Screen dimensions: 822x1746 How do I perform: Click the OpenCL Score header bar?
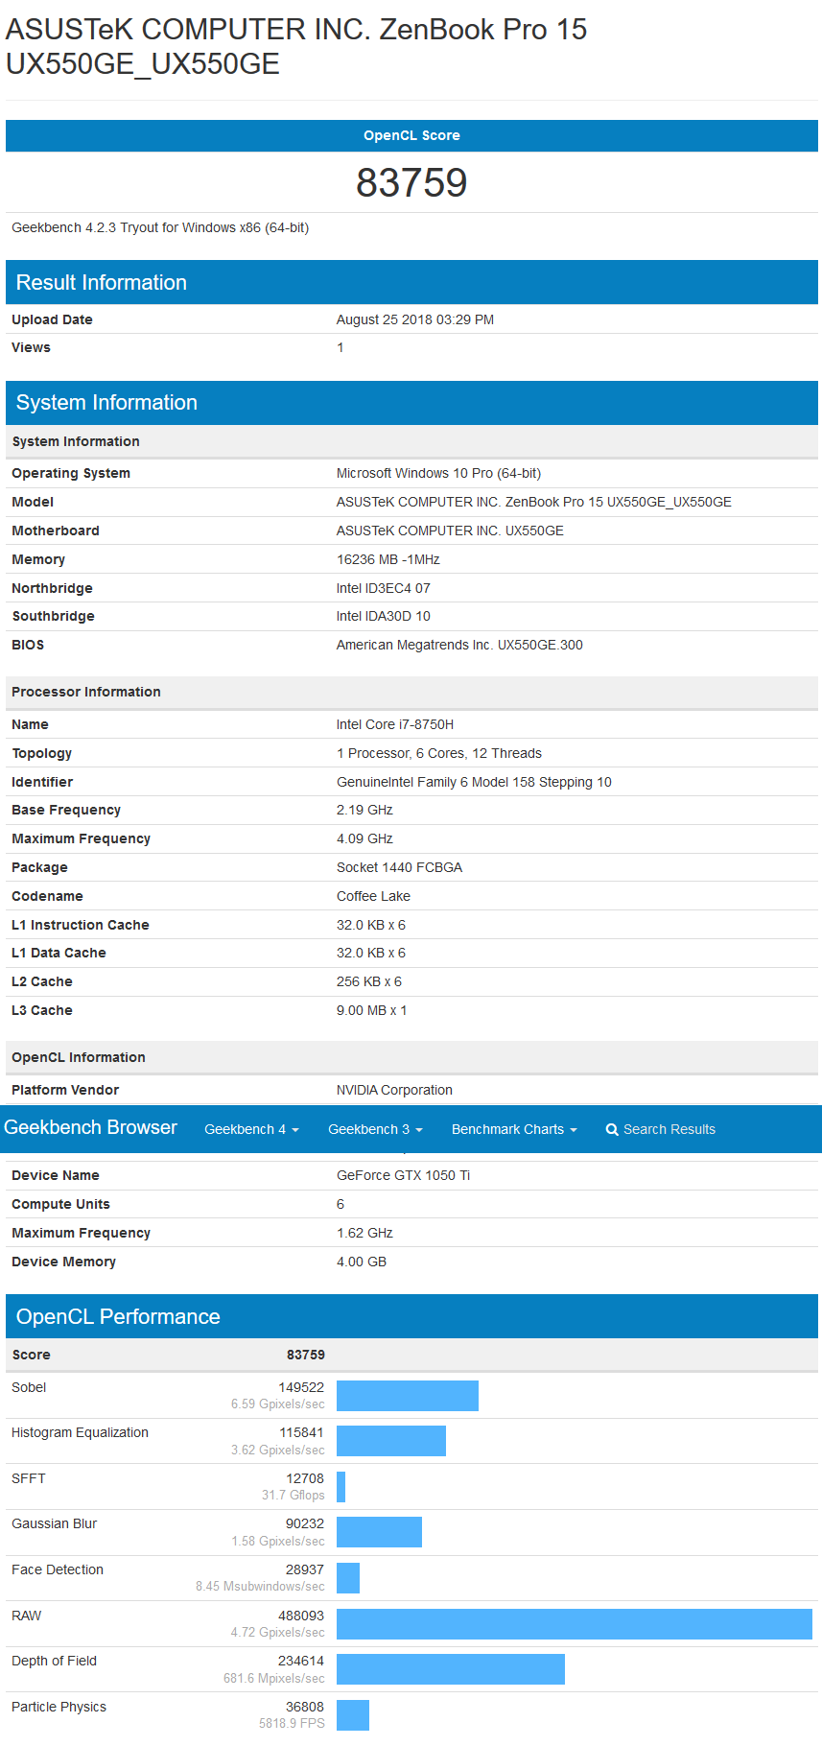(x=411, y=135)
